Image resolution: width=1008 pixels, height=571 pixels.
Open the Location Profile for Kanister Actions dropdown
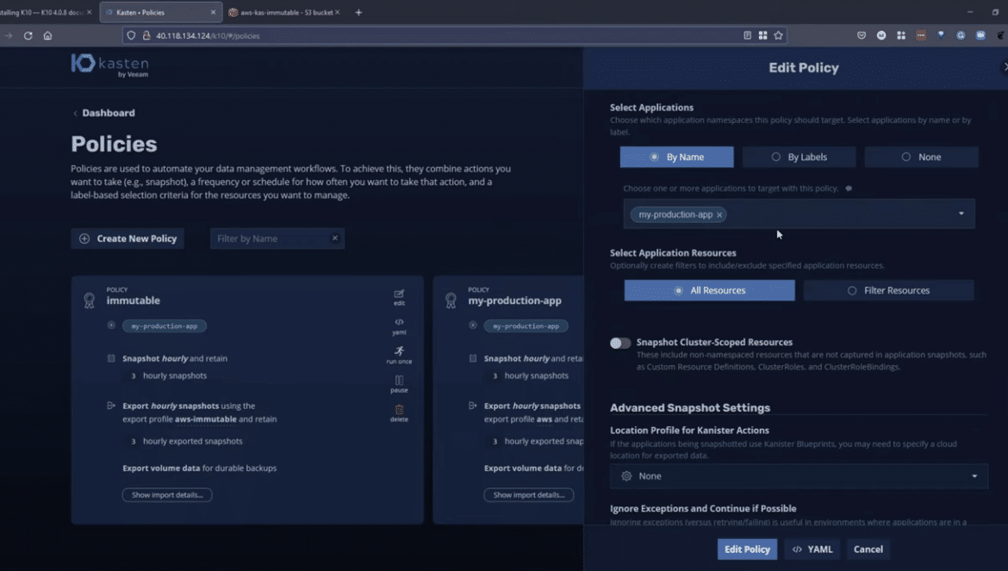pyautogui.click(x=799, y=476)
